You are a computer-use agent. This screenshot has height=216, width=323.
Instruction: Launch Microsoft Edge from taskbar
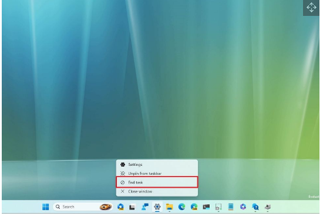181,207
